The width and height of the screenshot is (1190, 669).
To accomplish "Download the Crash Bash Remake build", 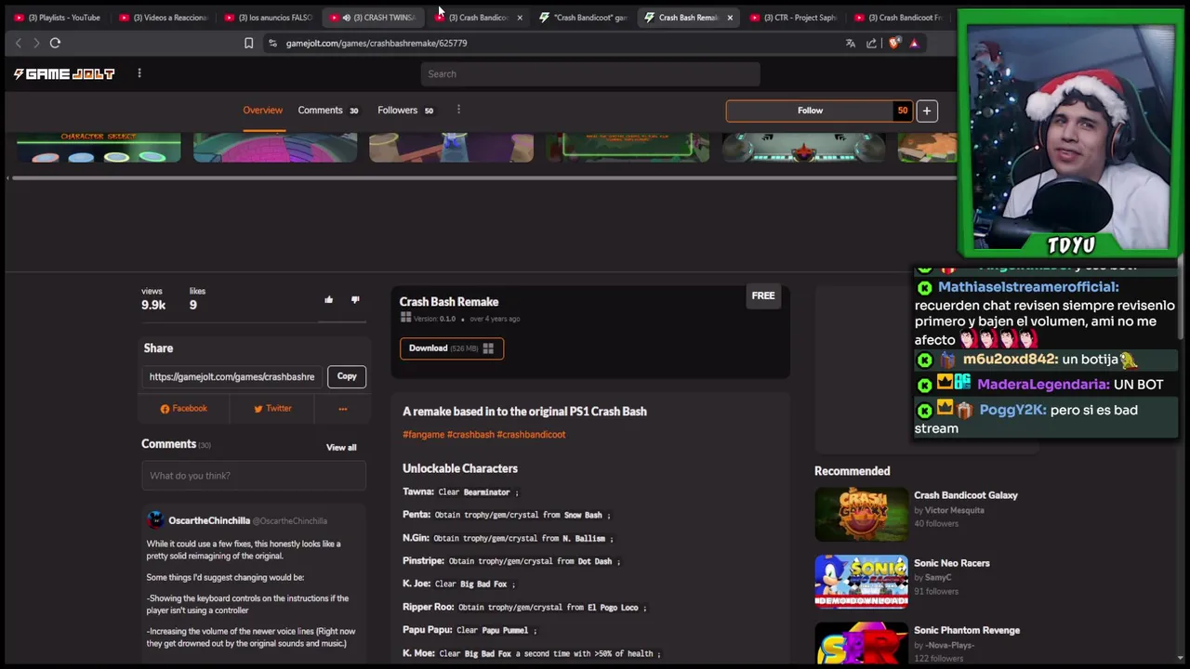I will pyautogui.click(x=452, y=348).
